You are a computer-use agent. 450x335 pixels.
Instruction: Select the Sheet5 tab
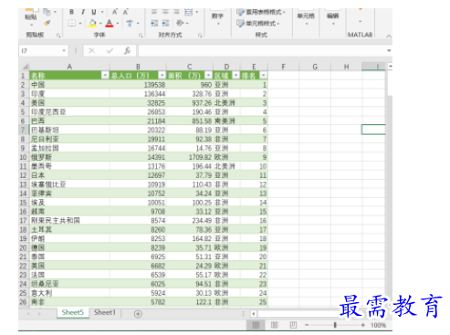coord(73,312)
